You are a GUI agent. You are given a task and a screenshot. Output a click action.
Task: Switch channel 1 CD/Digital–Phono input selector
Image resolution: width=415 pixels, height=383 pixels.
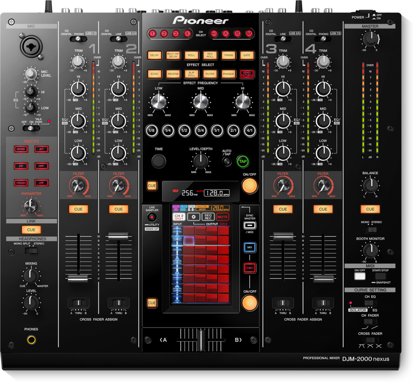(x=79, y=39)
